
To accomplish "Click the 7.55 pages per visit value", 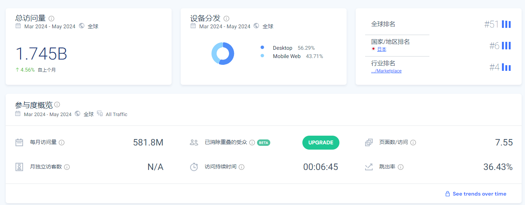I will tap(504, 142).
